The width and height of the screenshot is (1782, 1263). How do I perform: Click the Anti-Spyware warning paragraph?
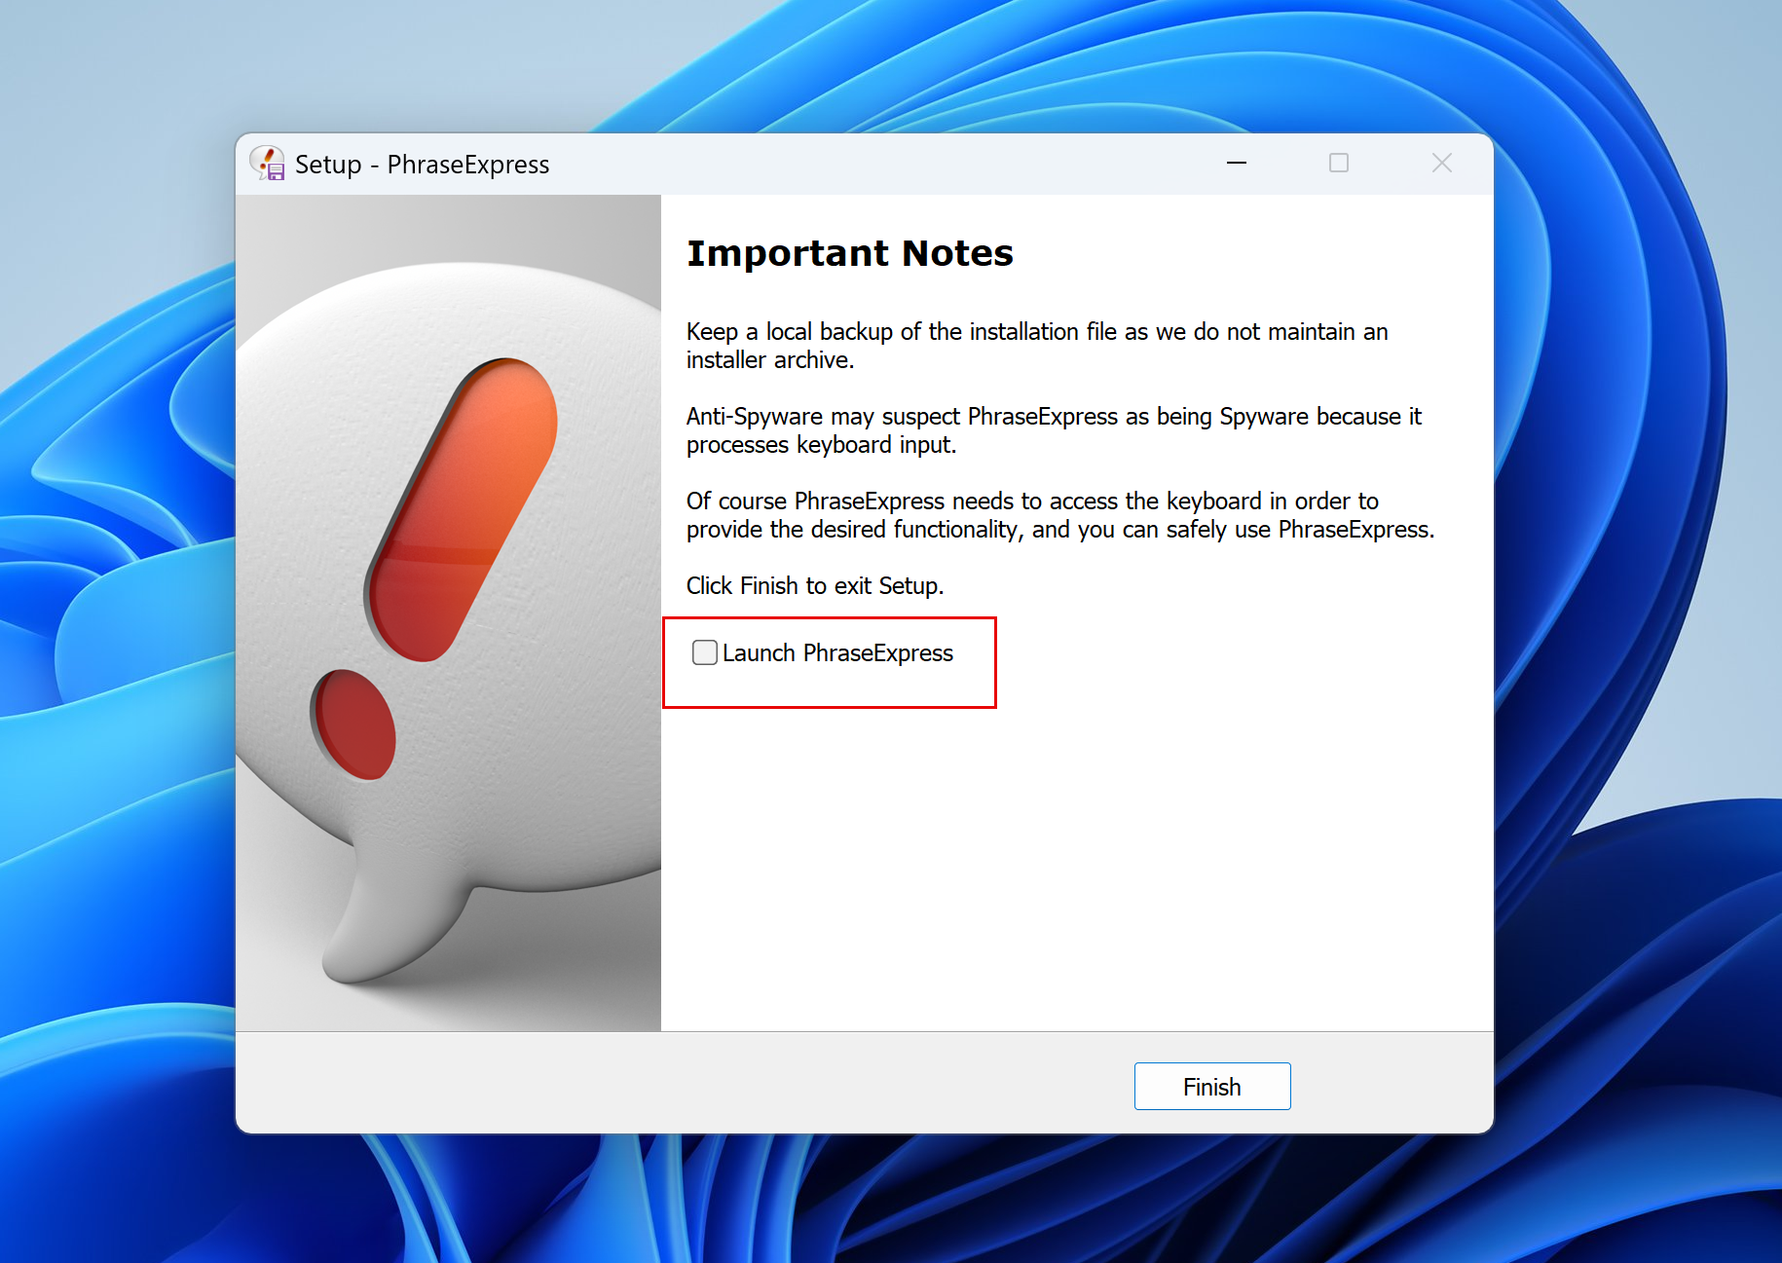(x=1053, y=430)
